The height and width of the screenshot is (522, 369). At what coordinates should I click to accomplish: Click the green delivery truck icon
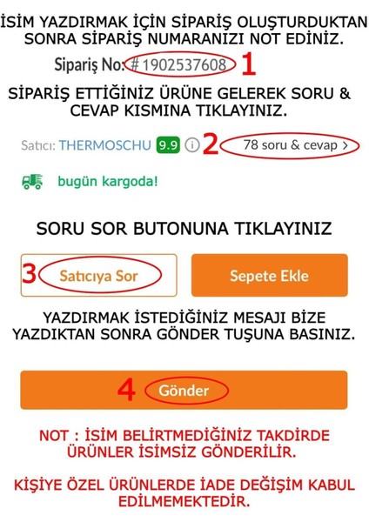(32, 182)
